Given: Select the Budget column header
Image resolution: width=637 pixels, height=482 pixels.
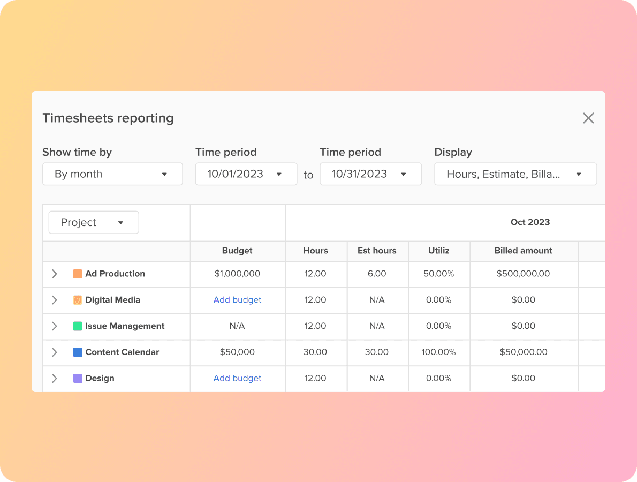Looking at the screenshot, I should pos(237,251).
